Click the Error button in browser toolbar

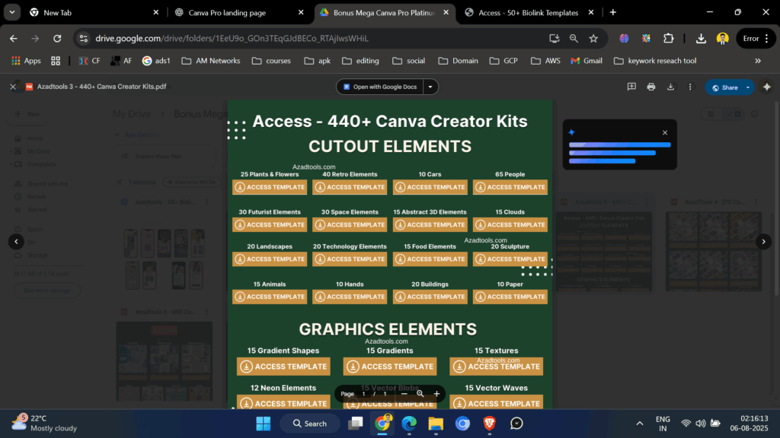(756, 38)
